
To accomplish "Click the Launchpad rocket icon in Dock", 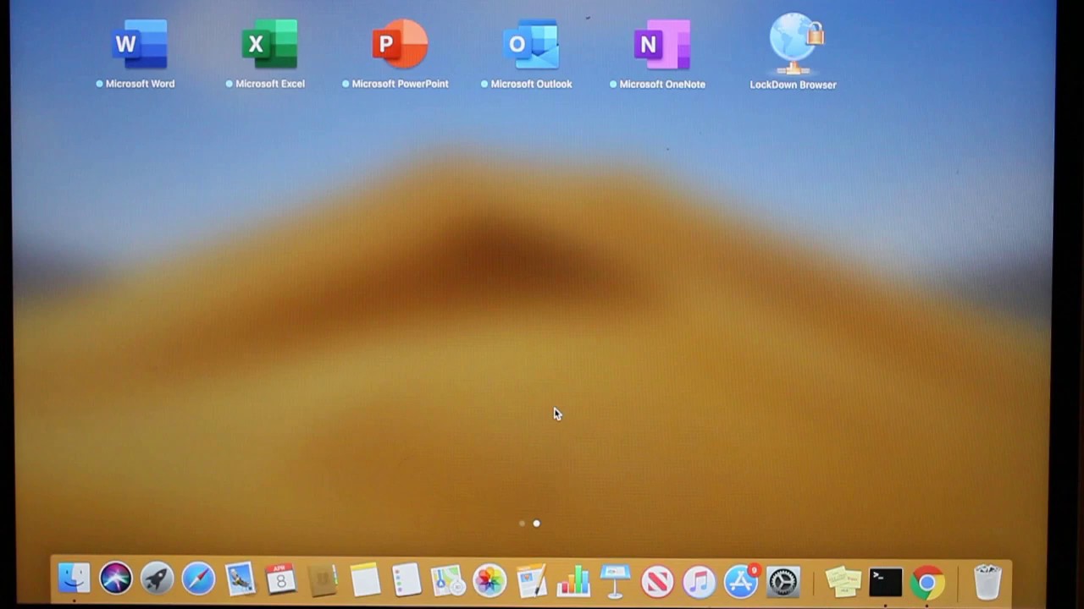I will pyautogui.click(x=157, y=579).
